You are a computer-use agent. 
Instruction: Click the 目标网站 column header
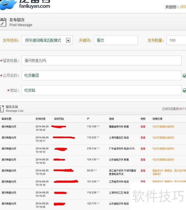59,119
